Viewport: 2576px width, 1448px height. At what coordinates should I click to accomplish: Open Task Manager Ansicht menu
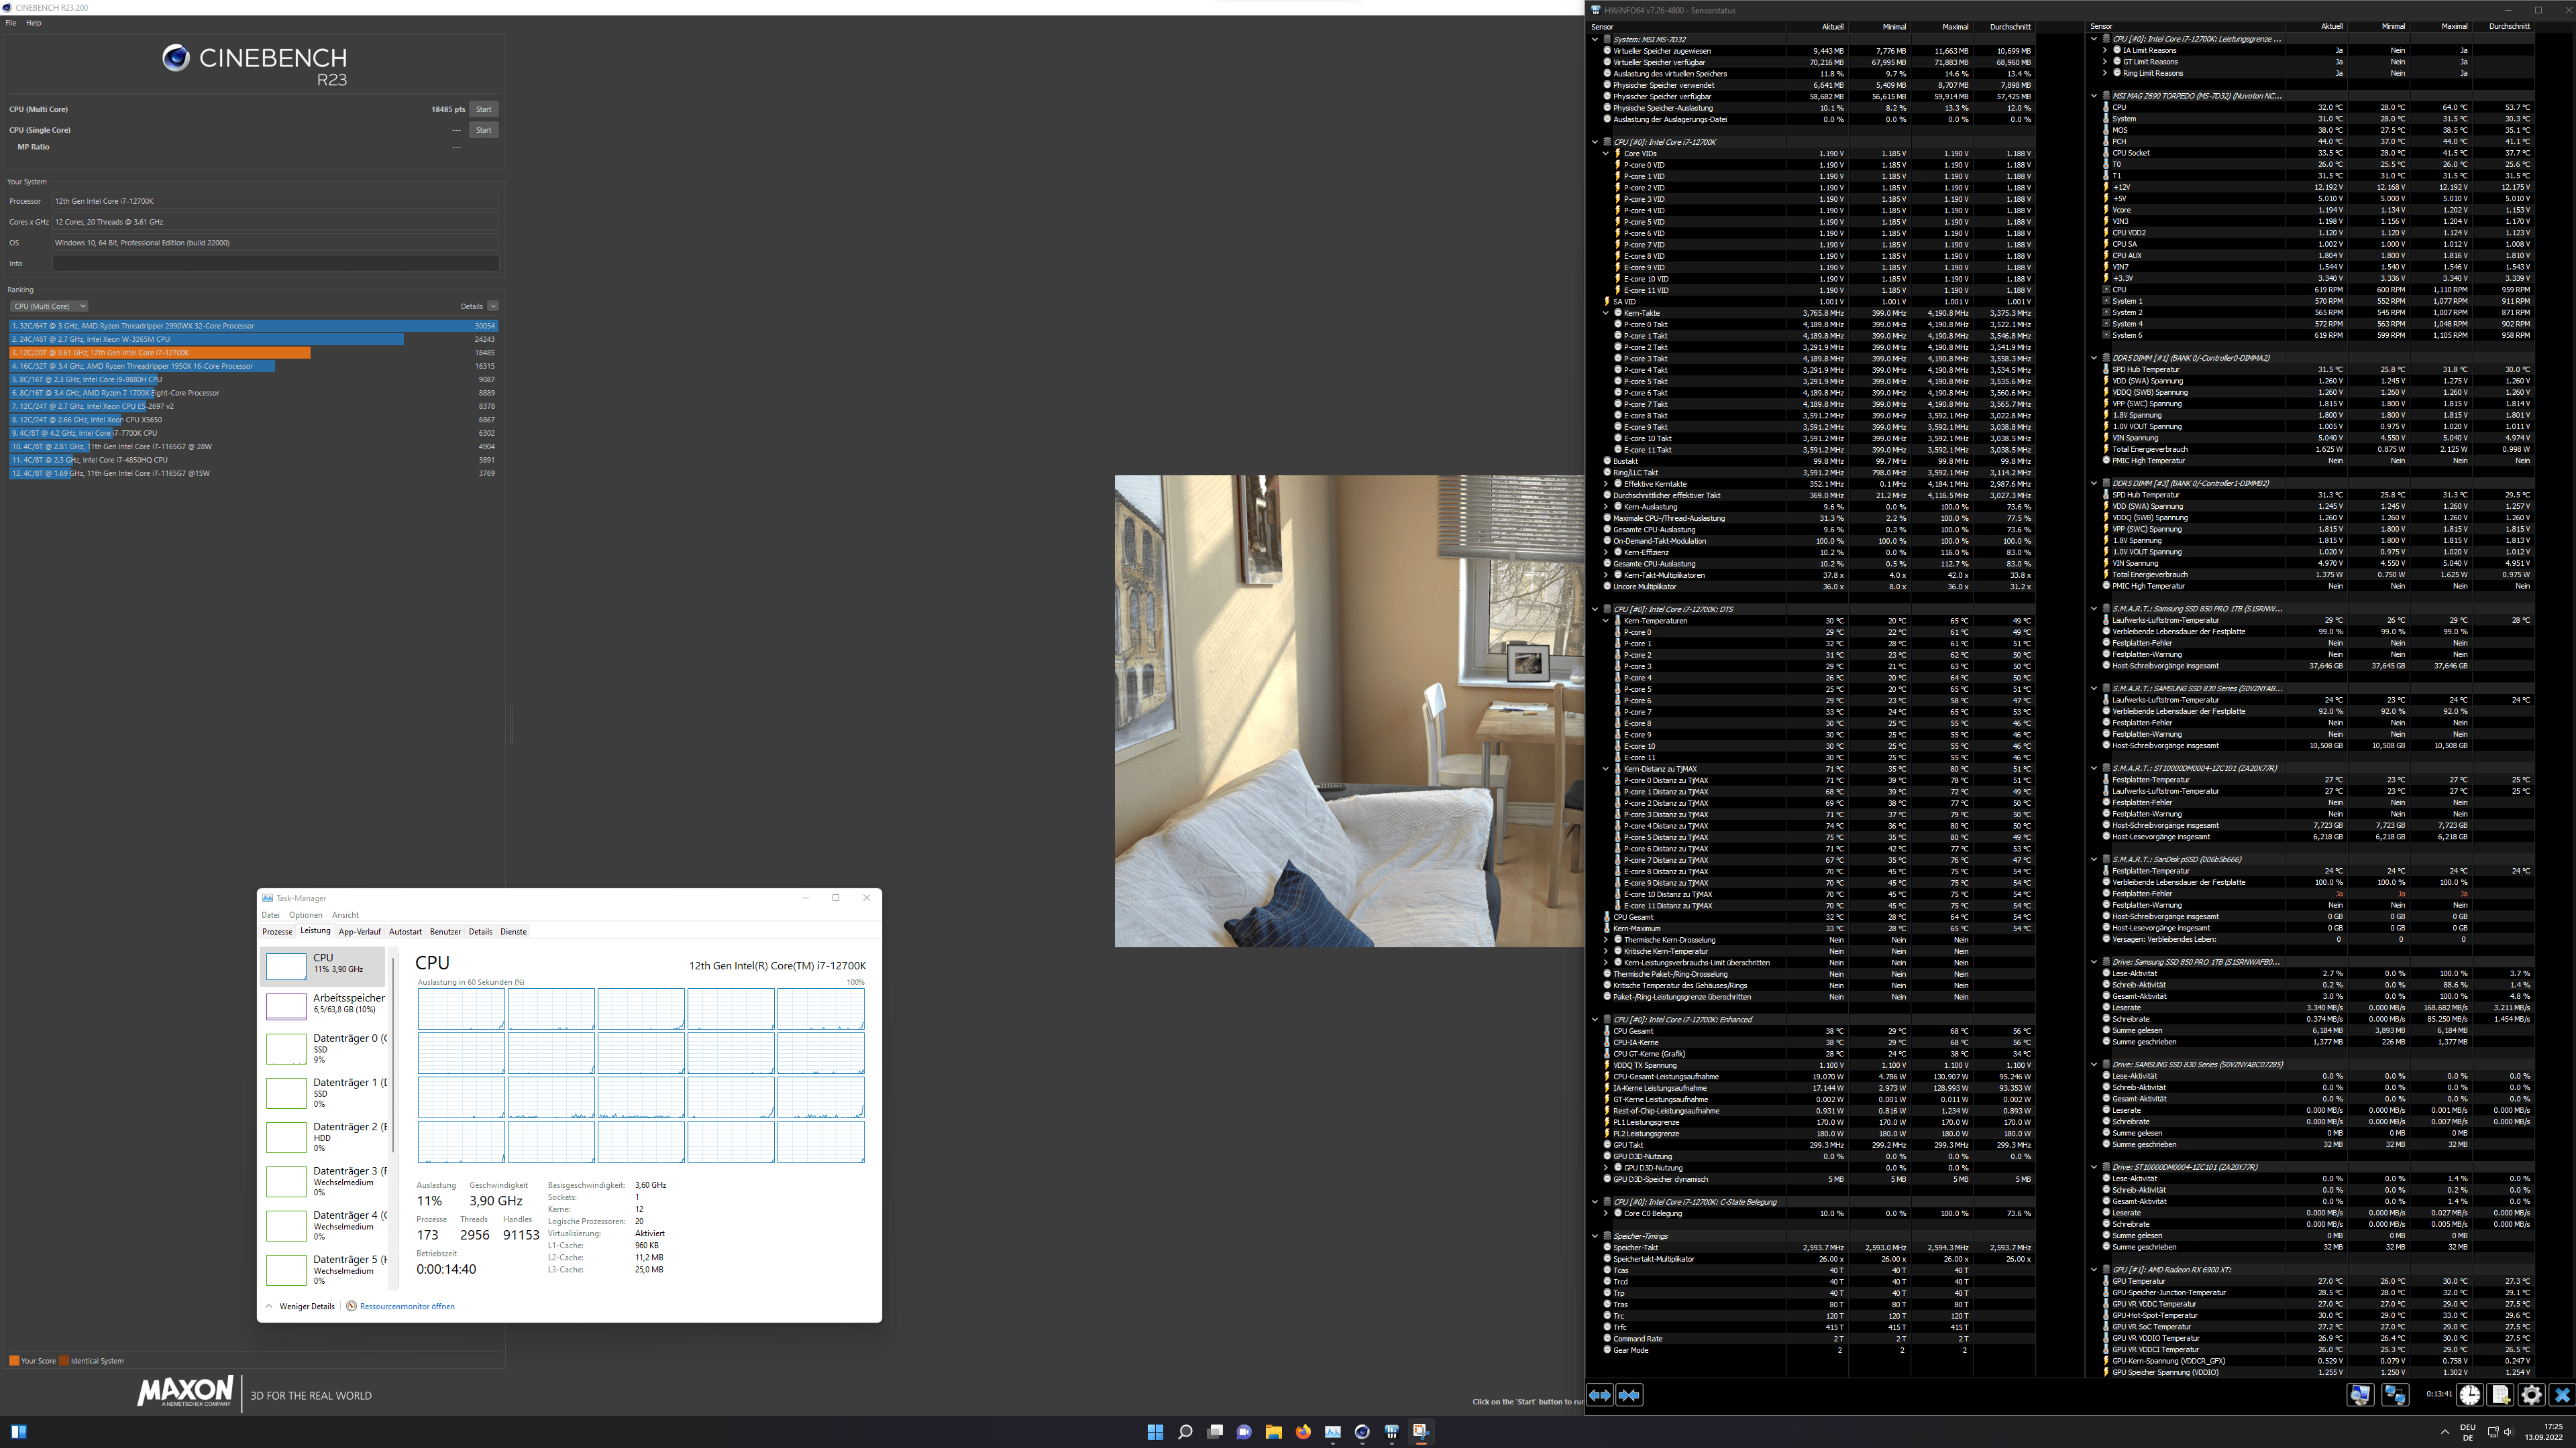tap(345, 914)
